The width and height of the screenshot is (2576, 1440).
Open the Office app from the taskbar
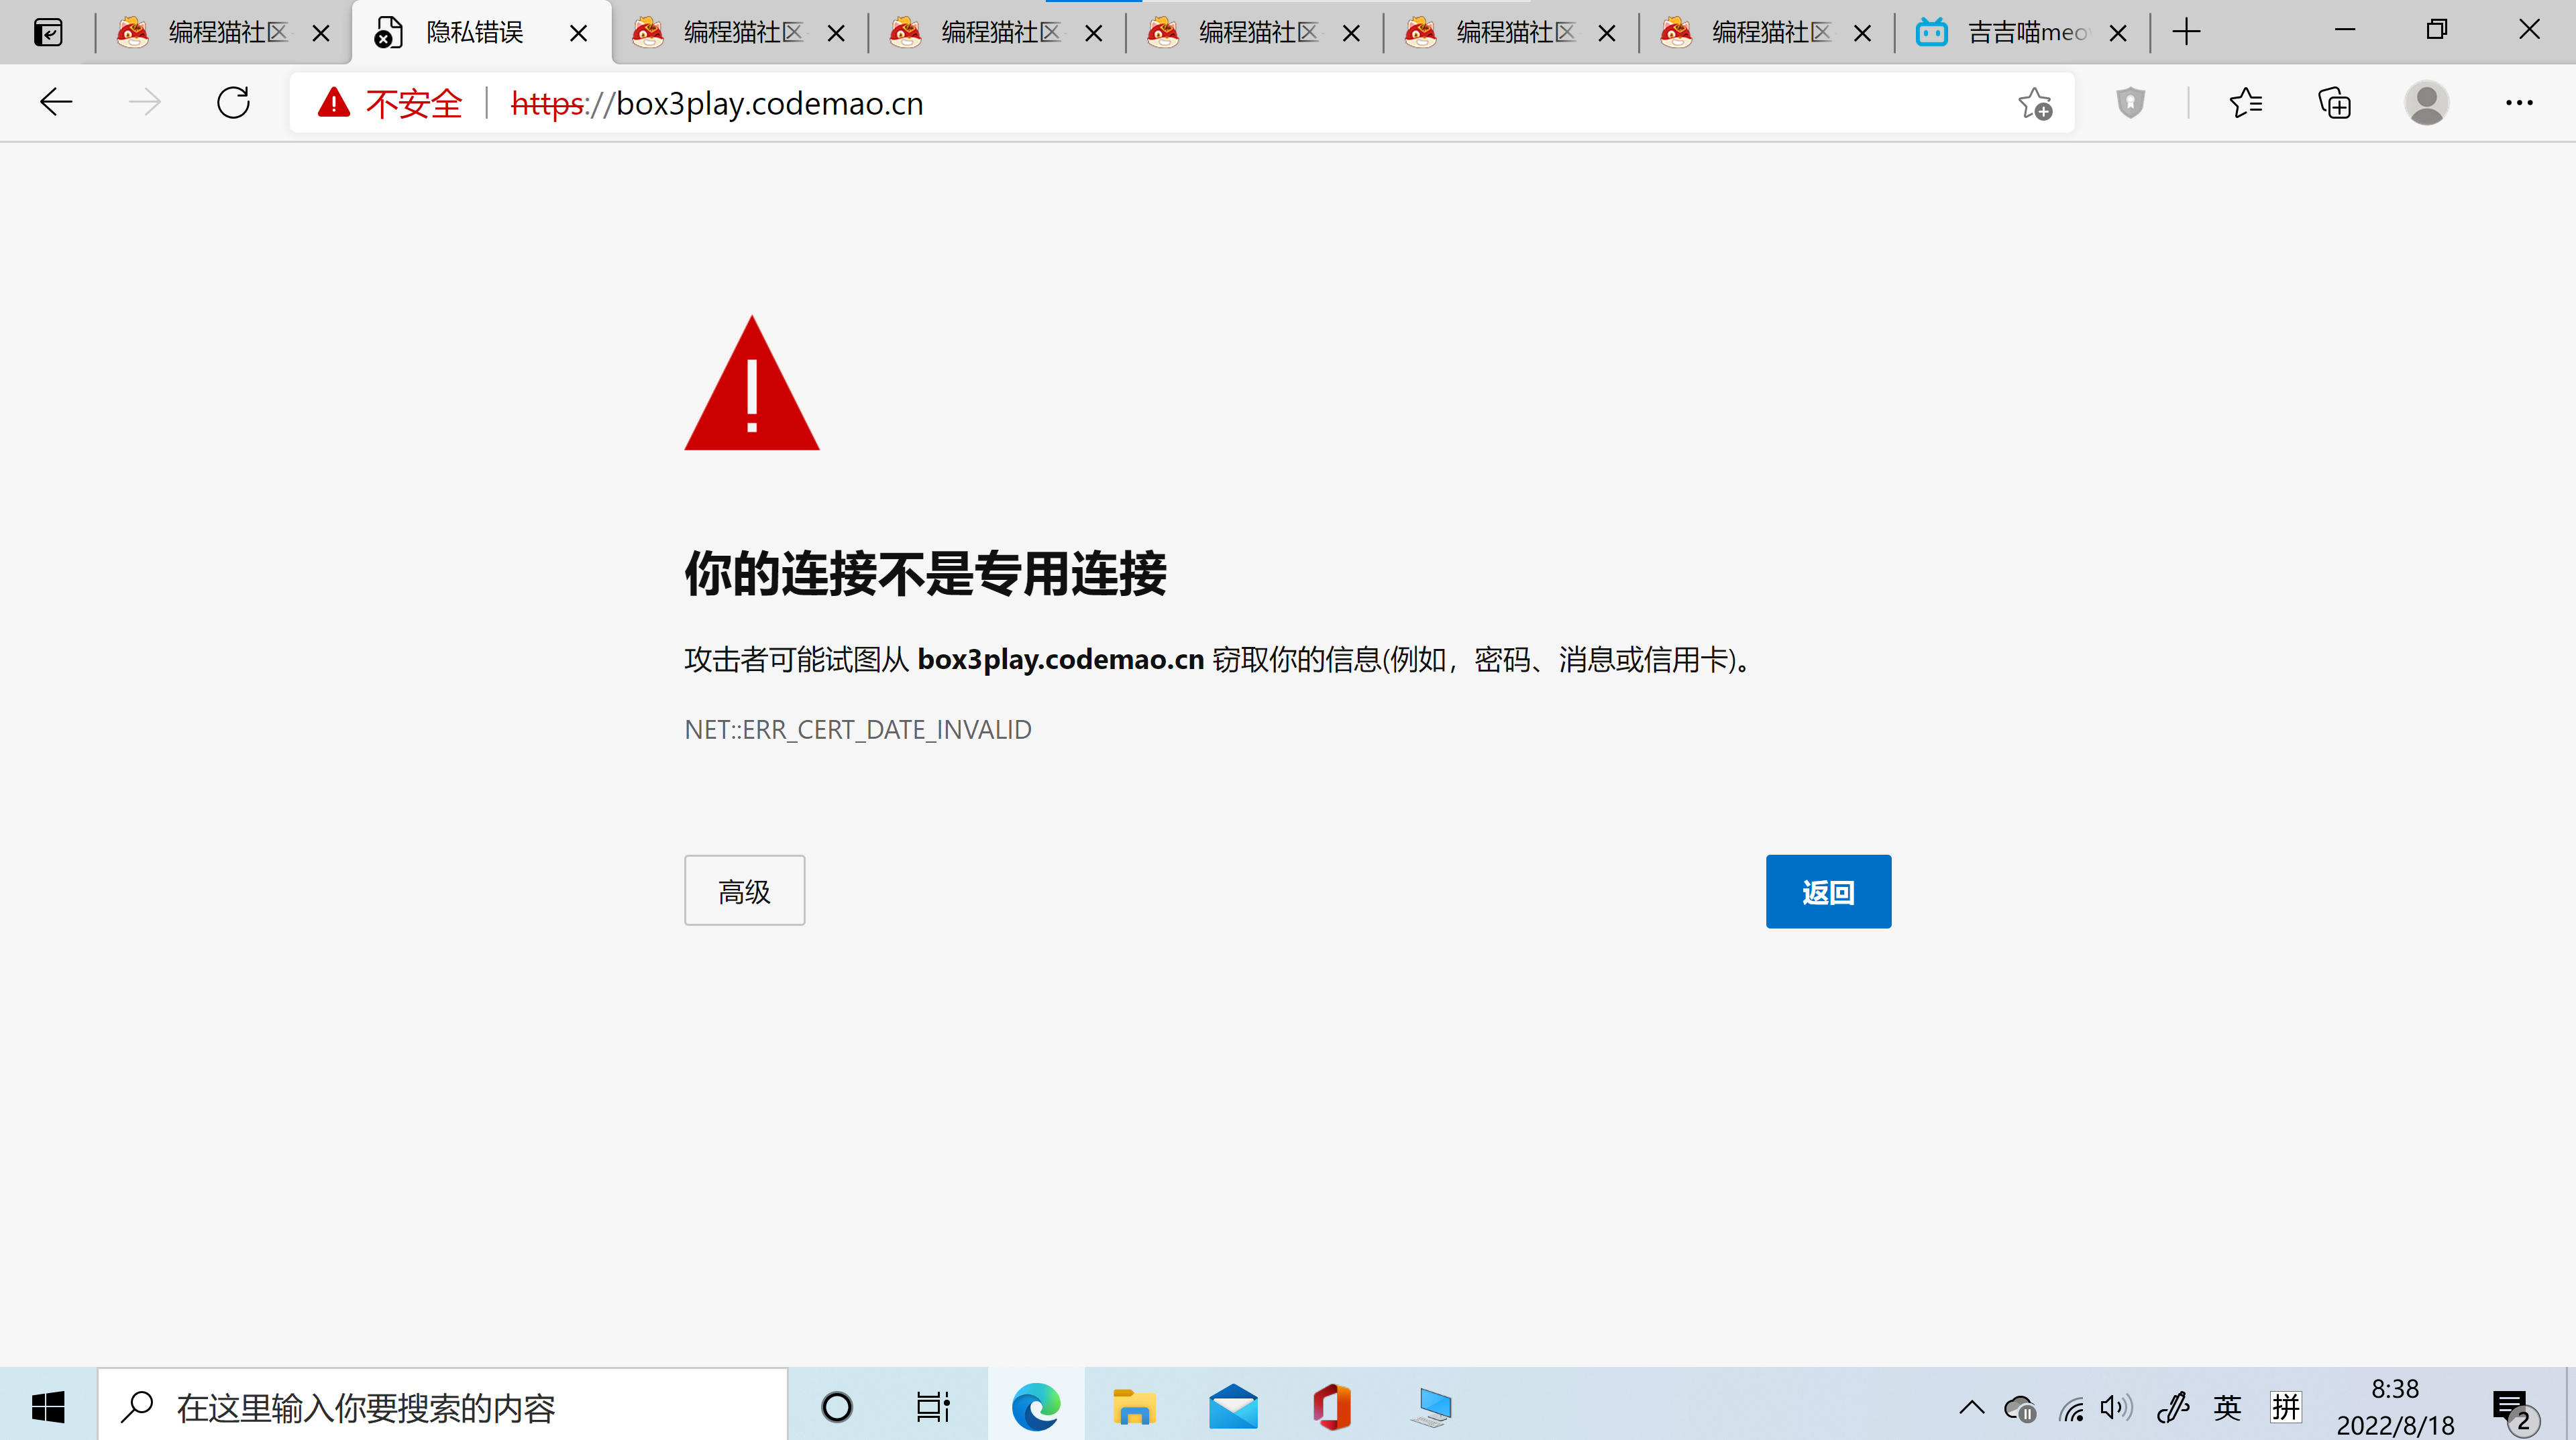1332,1407
